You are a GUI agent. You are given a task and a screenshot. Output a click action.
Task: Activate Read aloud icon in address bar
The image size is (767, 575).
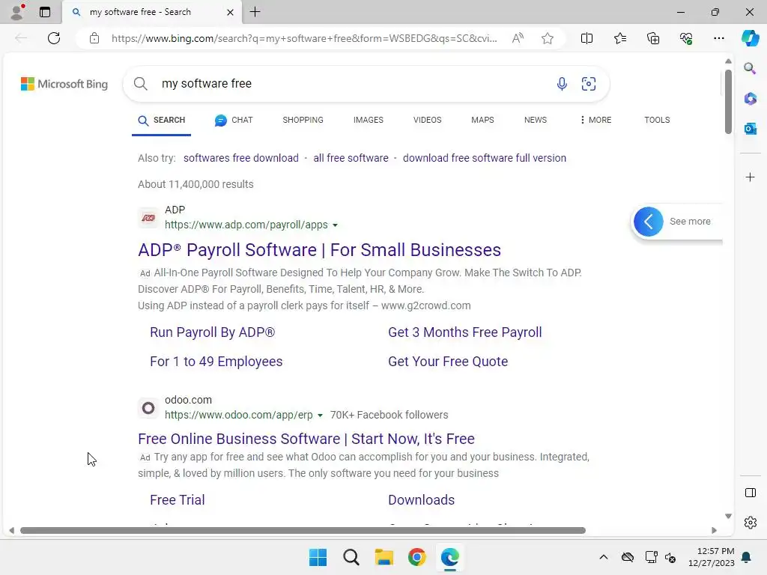[x=518, y=38]
